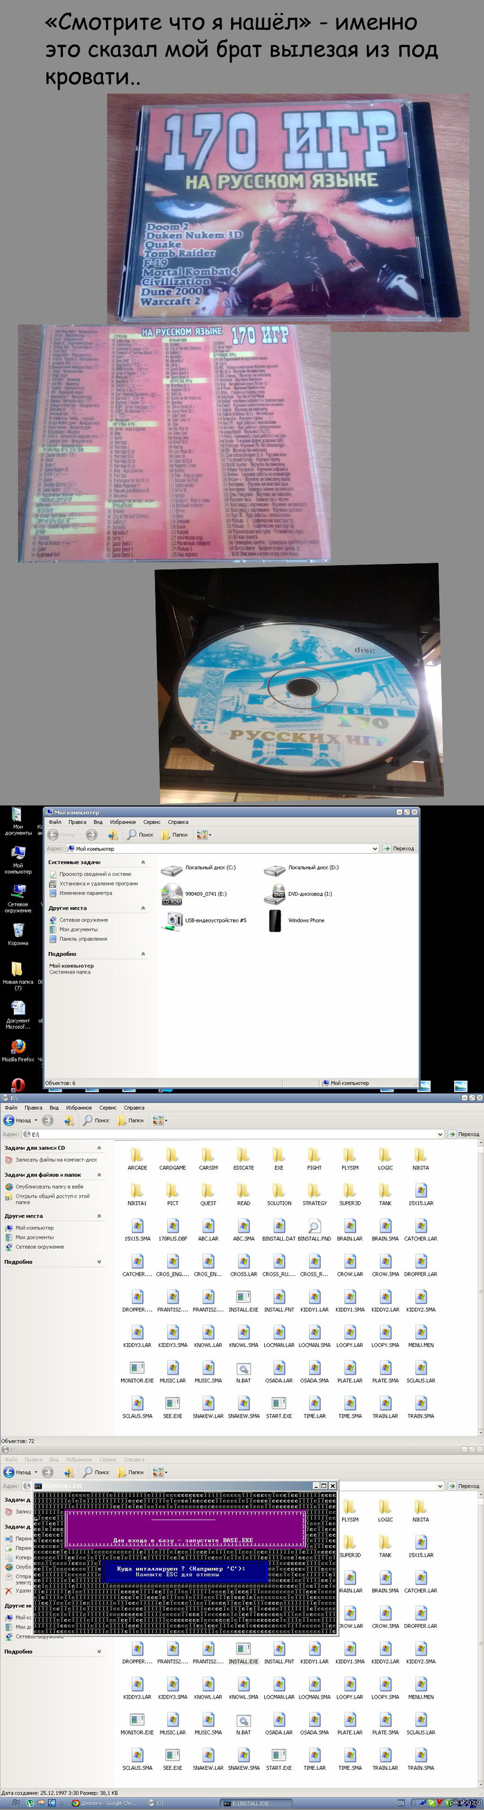484x1810 pixels.
Task: Click 'Записать файлы на компакт-диск' link
Action: click(56, 1160)
